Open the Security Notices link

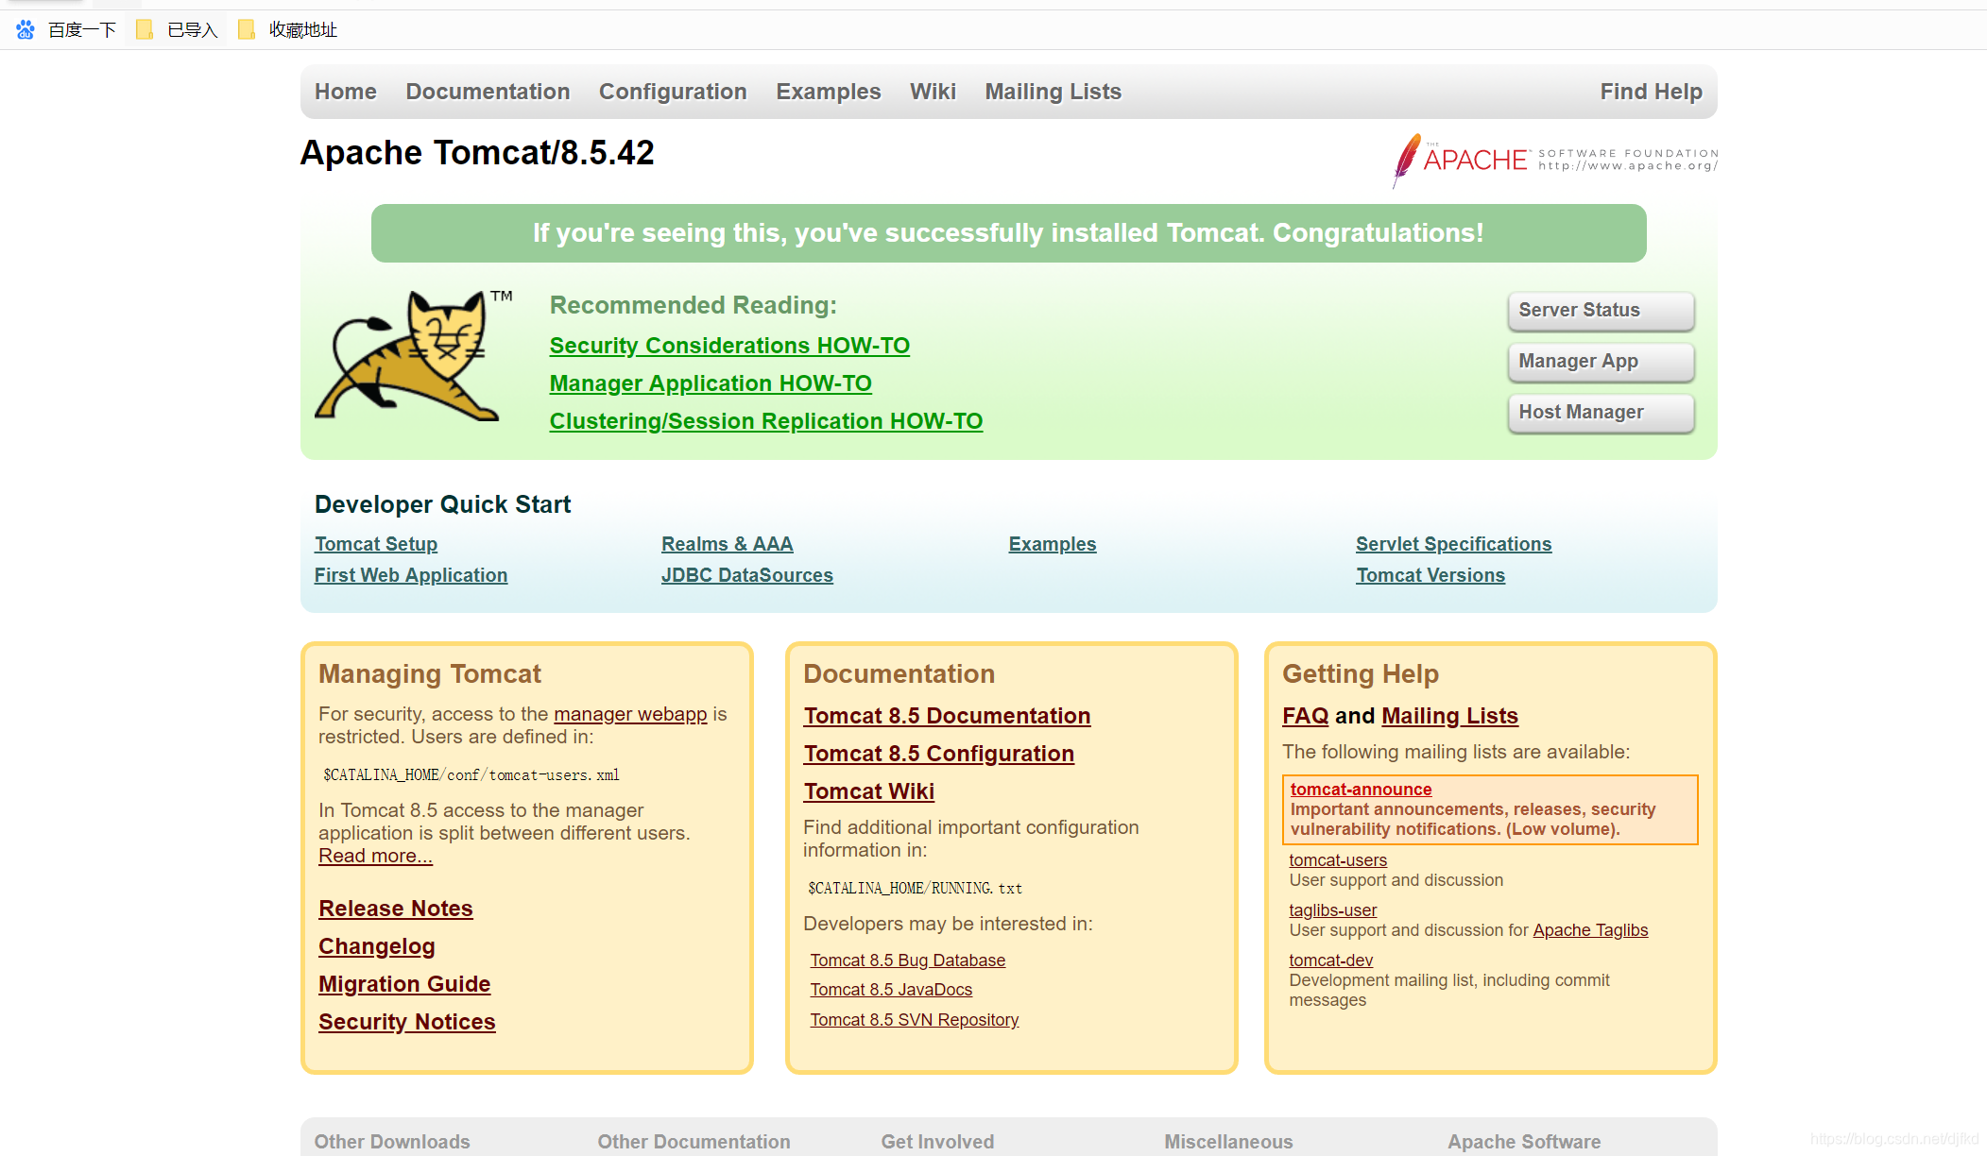(407, 1022)
